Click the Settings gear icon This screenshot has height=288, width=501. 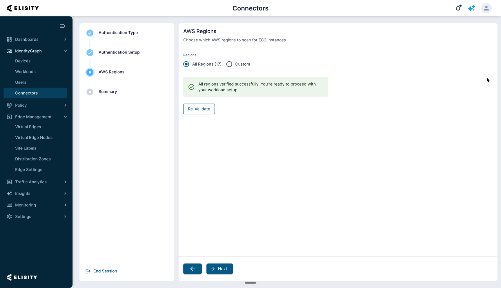[x=9, y=217]
